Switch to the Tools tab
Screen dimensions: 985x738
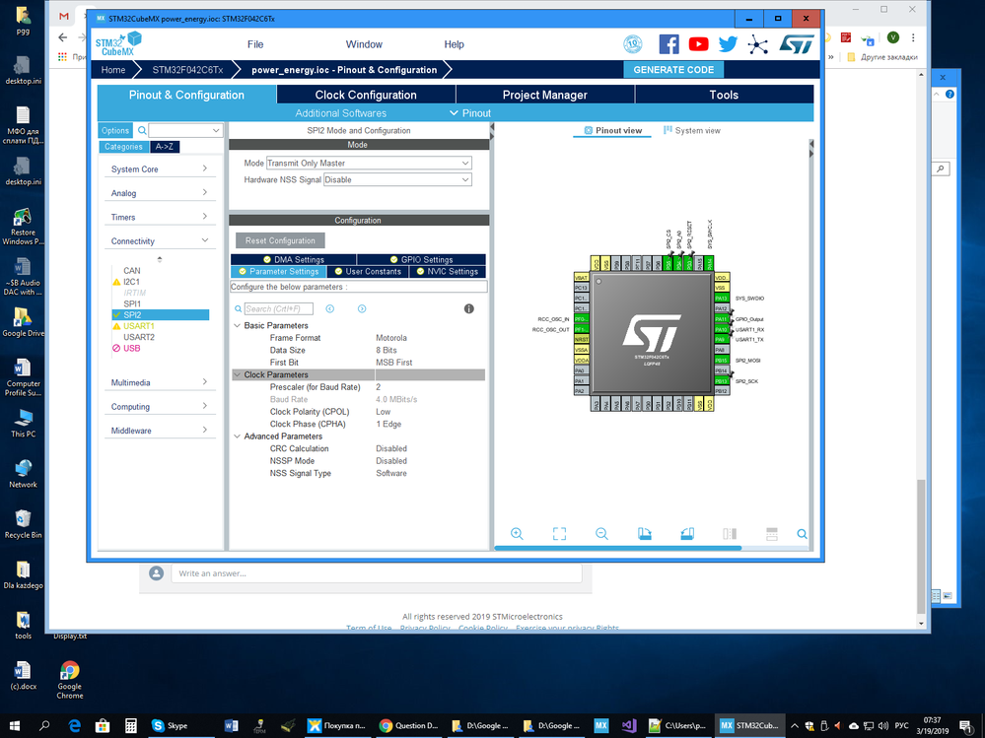tap(724, 95)
